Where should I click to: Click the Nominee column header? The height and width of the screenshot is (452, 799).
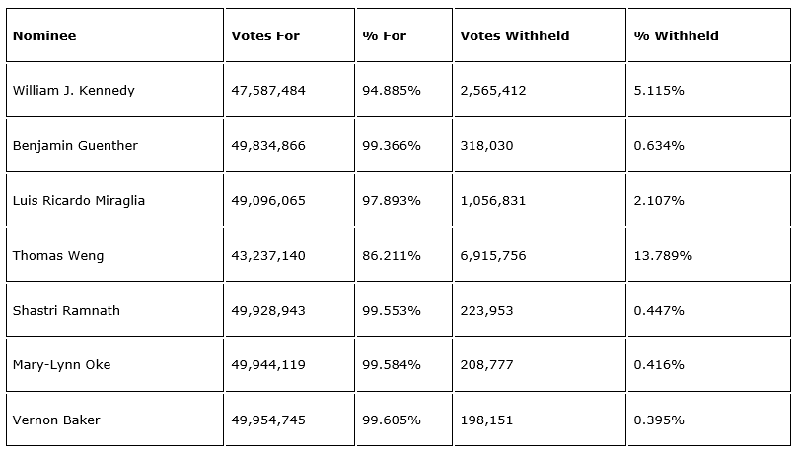44,36
